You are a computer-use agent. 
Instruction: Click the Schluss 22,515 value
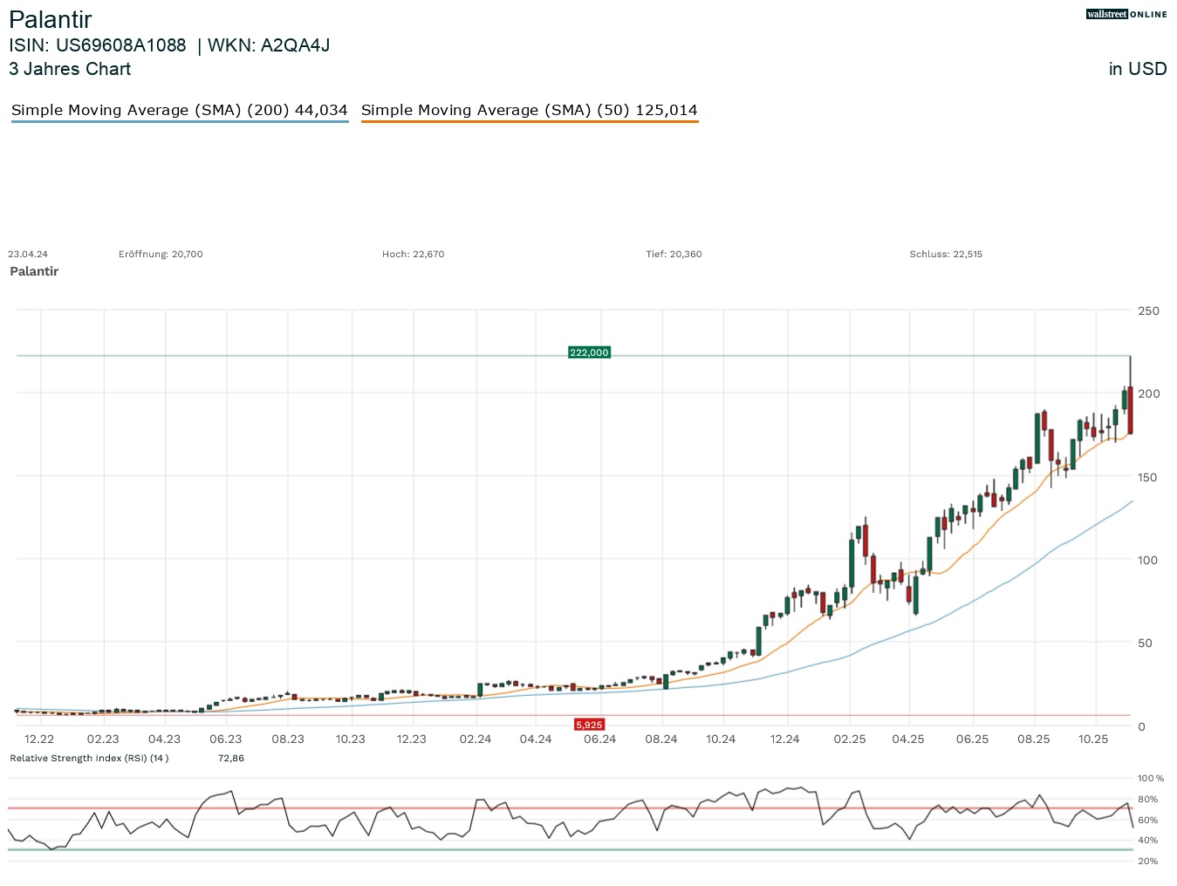pyautogui.click(x=946, y=254)
